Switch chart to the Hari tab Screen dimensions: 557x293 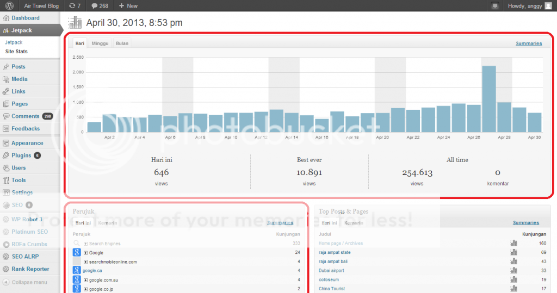point(79,43)
